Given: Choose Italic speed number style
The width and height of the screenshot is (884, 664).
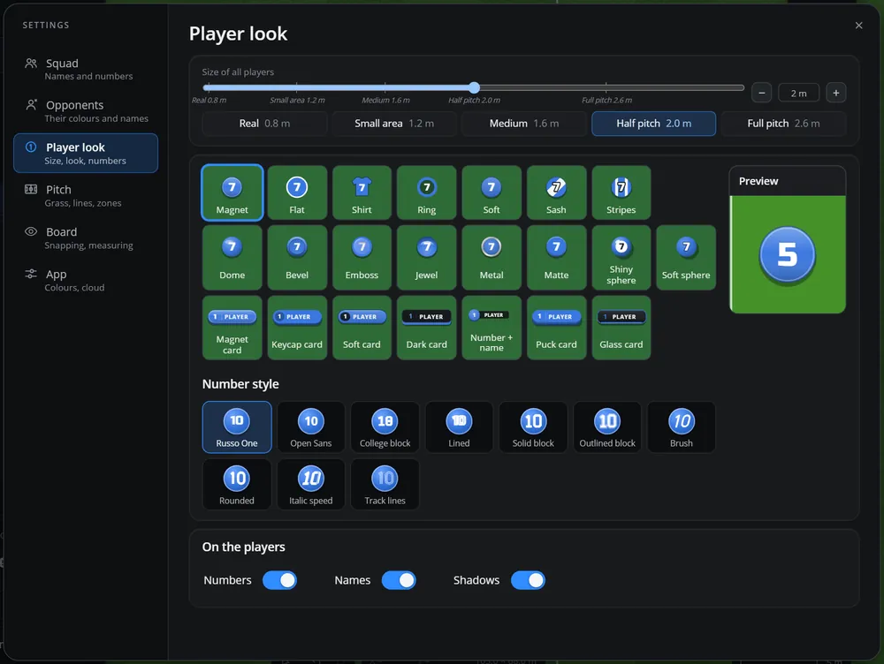Looking at the screenshot, I should pyautogui.click(x=310, y=485).
